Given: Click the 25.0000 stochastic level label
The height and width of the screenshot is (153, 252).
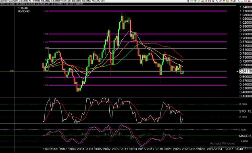Looking at the screenshot, I should click(x=243, y=117).
